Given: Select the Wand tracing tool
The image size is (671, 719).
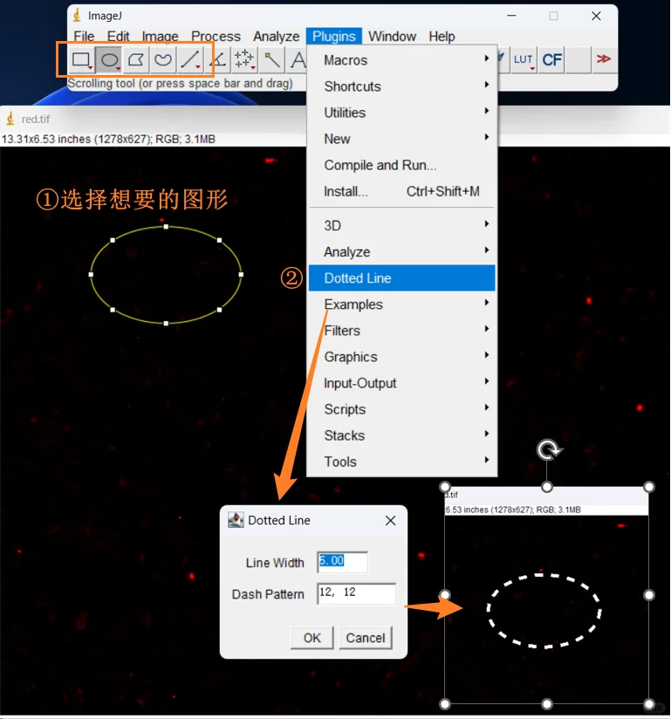Looking at the screenshot, I should point(271,59).
